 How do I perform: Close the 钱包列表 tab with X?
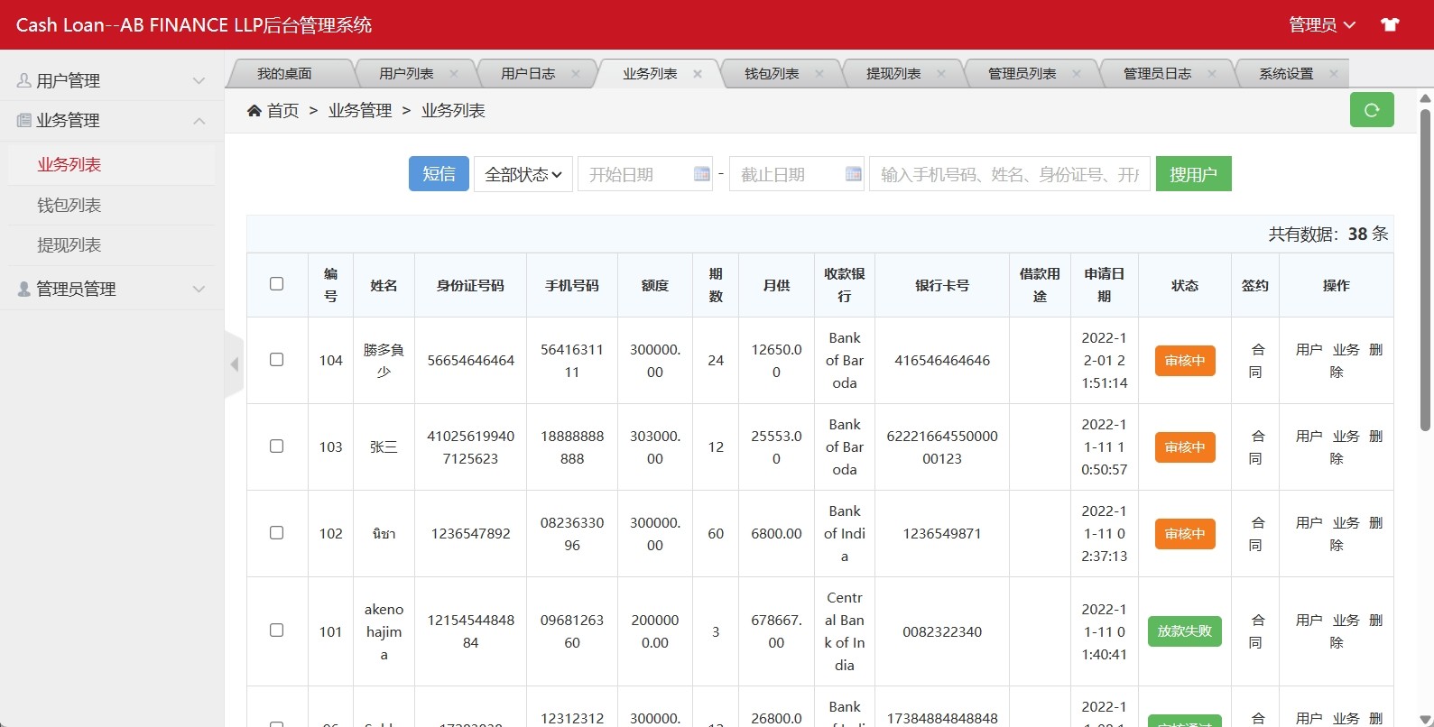[x=819, y=74]
